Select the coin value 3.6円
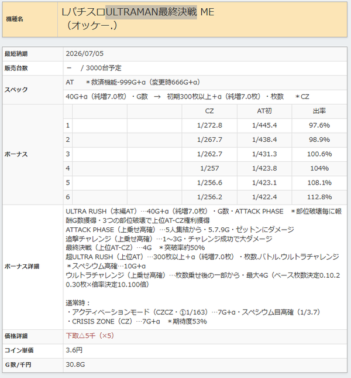This screenshot has width=351, height=378. 74,350
